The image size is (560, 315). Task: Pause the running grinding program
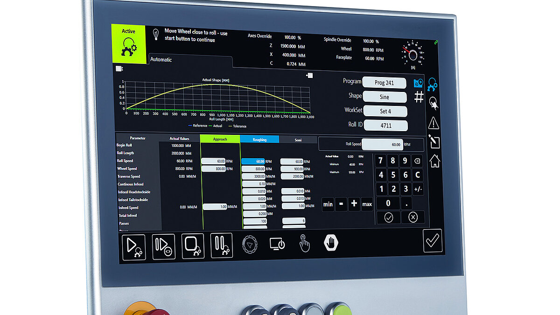[220, 245]
